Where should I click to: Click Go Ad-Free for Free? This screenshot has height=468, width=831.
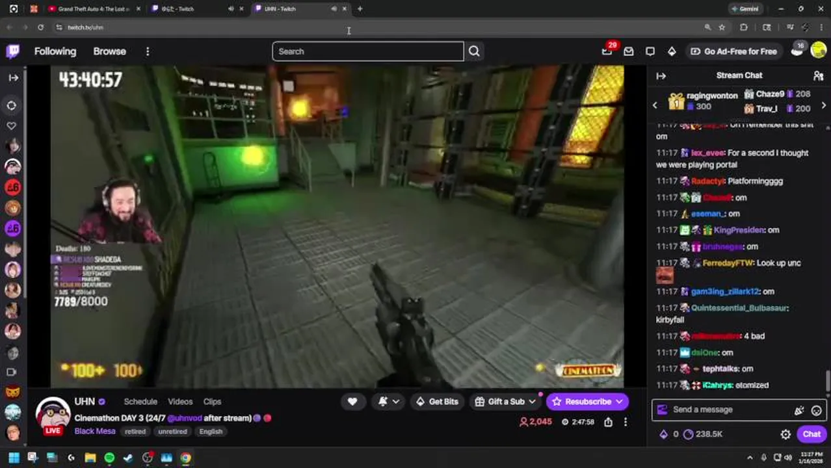(733, 51)
